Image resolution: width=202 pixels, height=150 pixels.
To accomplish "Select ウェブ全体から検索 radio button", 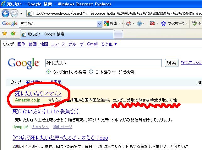I will [48, 72].
